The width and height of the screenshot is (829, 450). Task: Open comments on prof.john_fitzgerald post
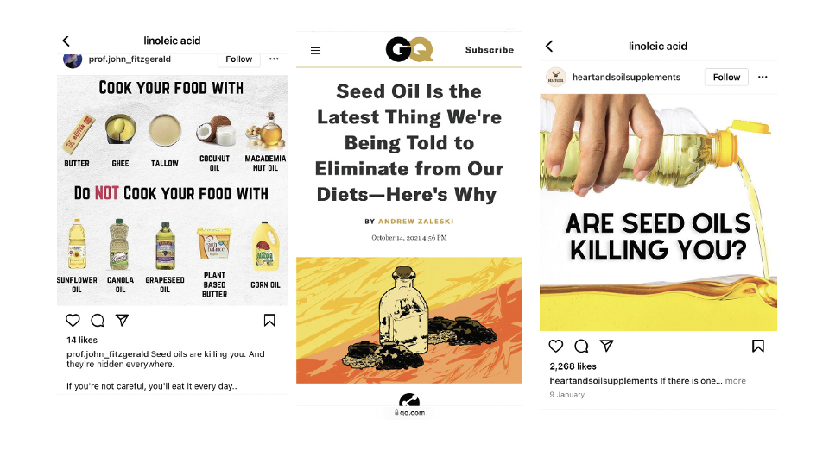98,320
